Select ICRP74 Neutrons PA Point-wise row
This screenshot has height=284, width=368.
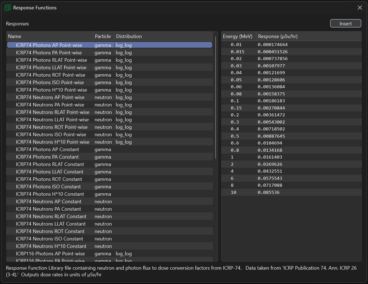tap(110, 105)
